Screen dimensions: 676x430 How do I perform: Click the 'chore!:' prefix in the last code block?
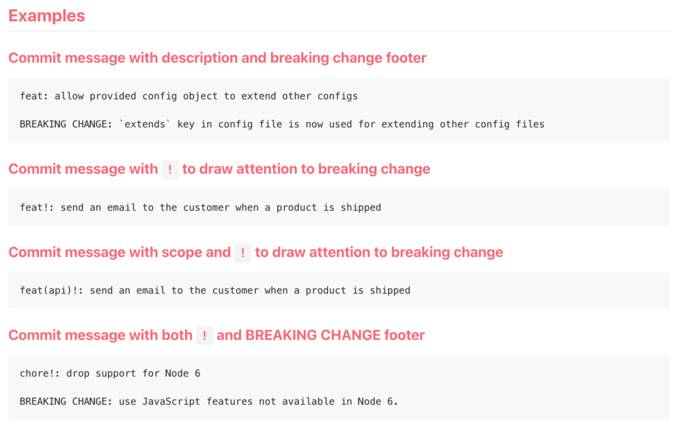pyautogui.click(x=40, y=373)
